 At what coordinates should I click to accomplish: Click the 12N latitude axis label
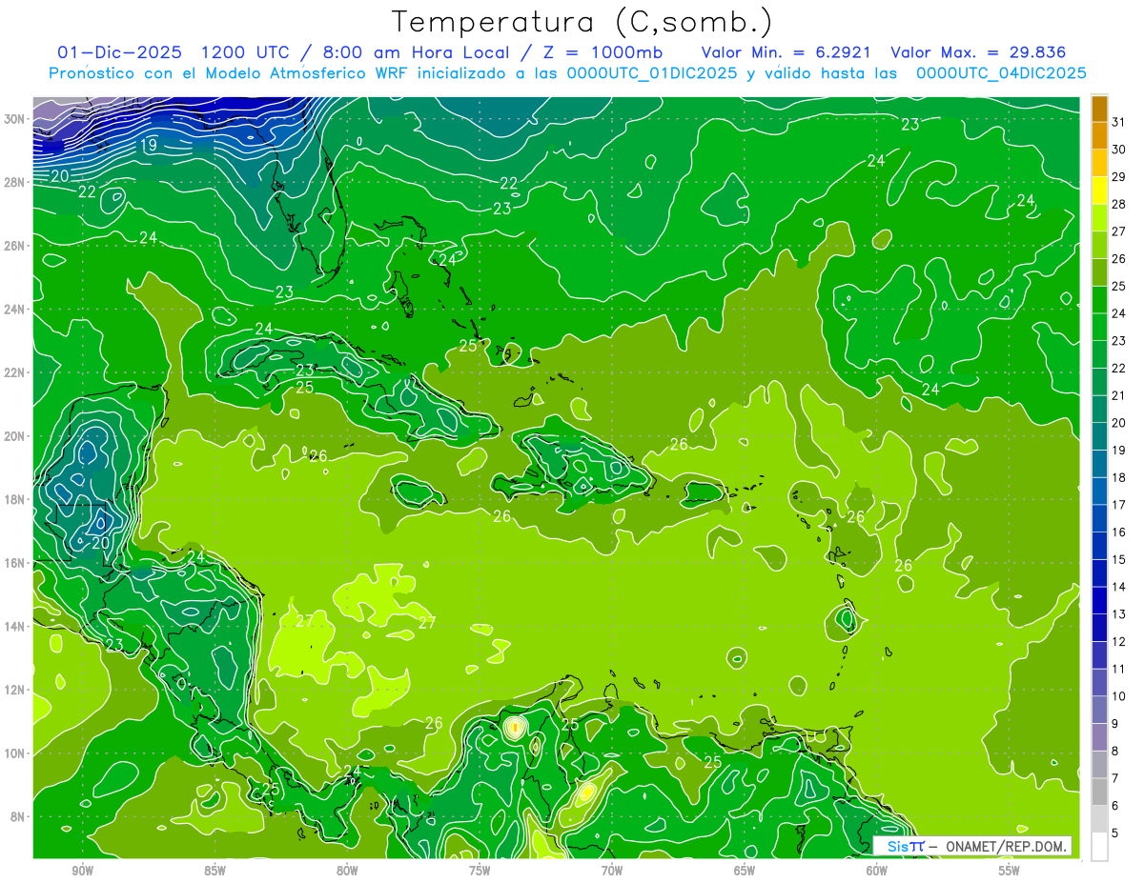tap(13, 690)
